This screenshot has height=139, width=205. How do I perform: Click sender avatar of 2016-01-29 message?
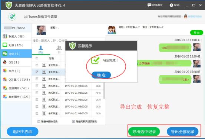click(196, 79)
